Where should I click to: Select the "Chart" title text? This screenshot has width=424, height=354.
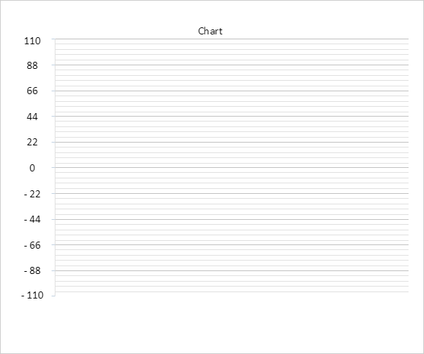pyautogui.click(x=211, y=31)
